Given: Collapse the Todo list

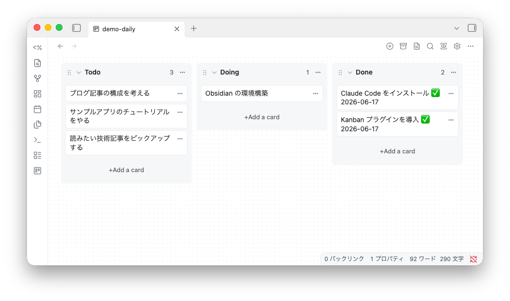Looking at the screenshot, I should (x=79, y=72).
